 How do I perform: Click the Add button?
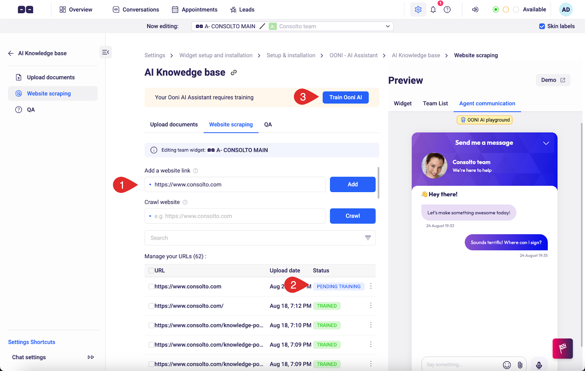[353, 184]
